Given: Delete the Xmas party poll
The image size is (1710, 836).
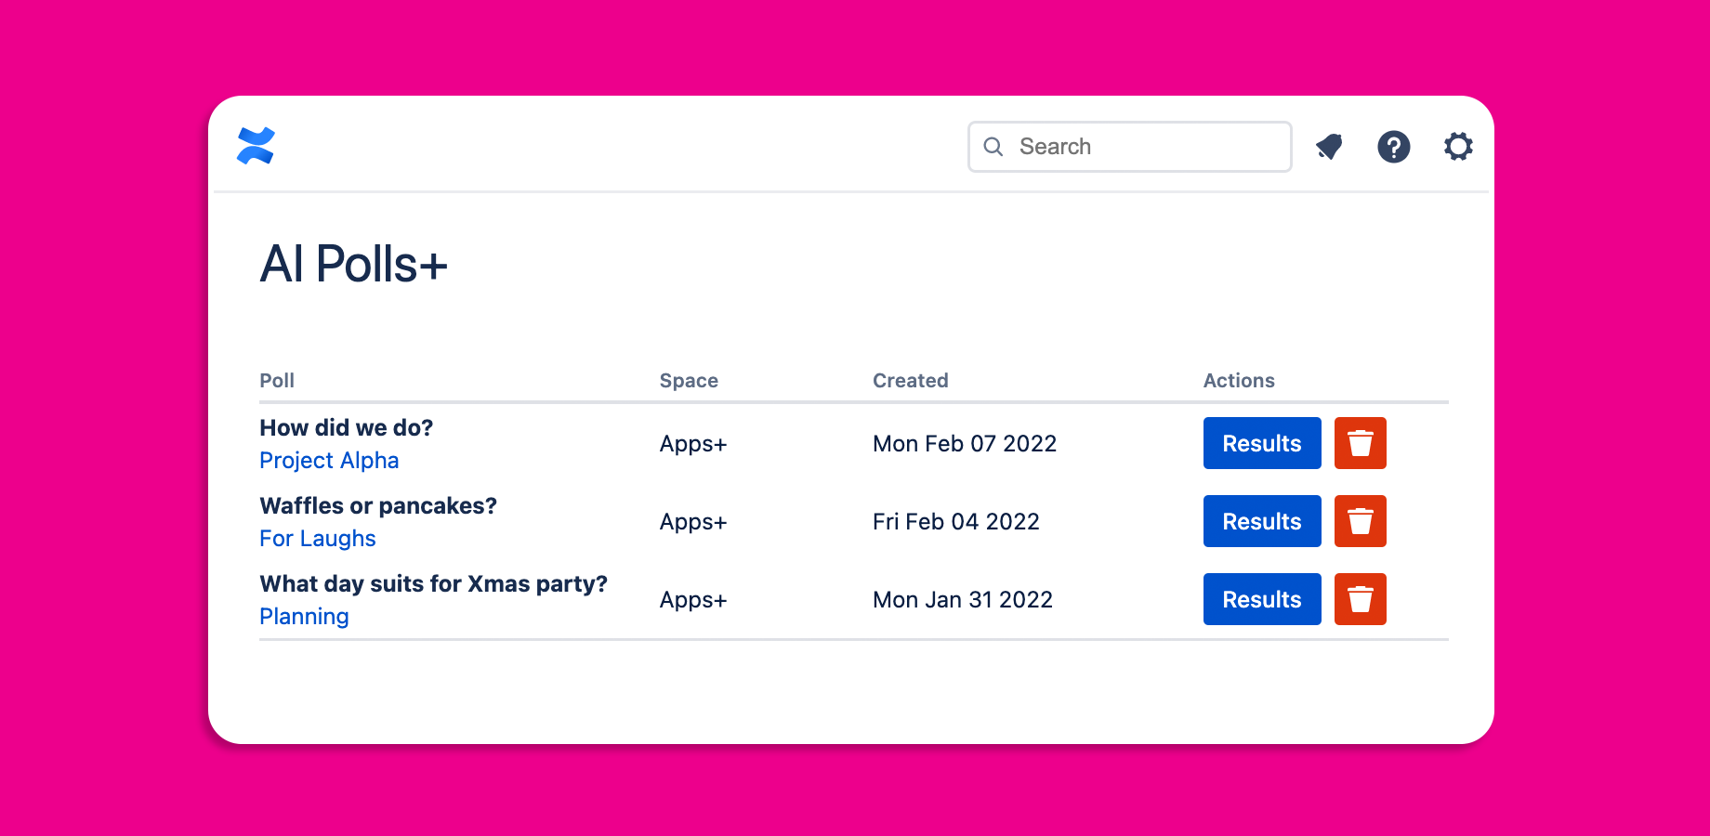Looking at the screenshot, I should 1360,599.
